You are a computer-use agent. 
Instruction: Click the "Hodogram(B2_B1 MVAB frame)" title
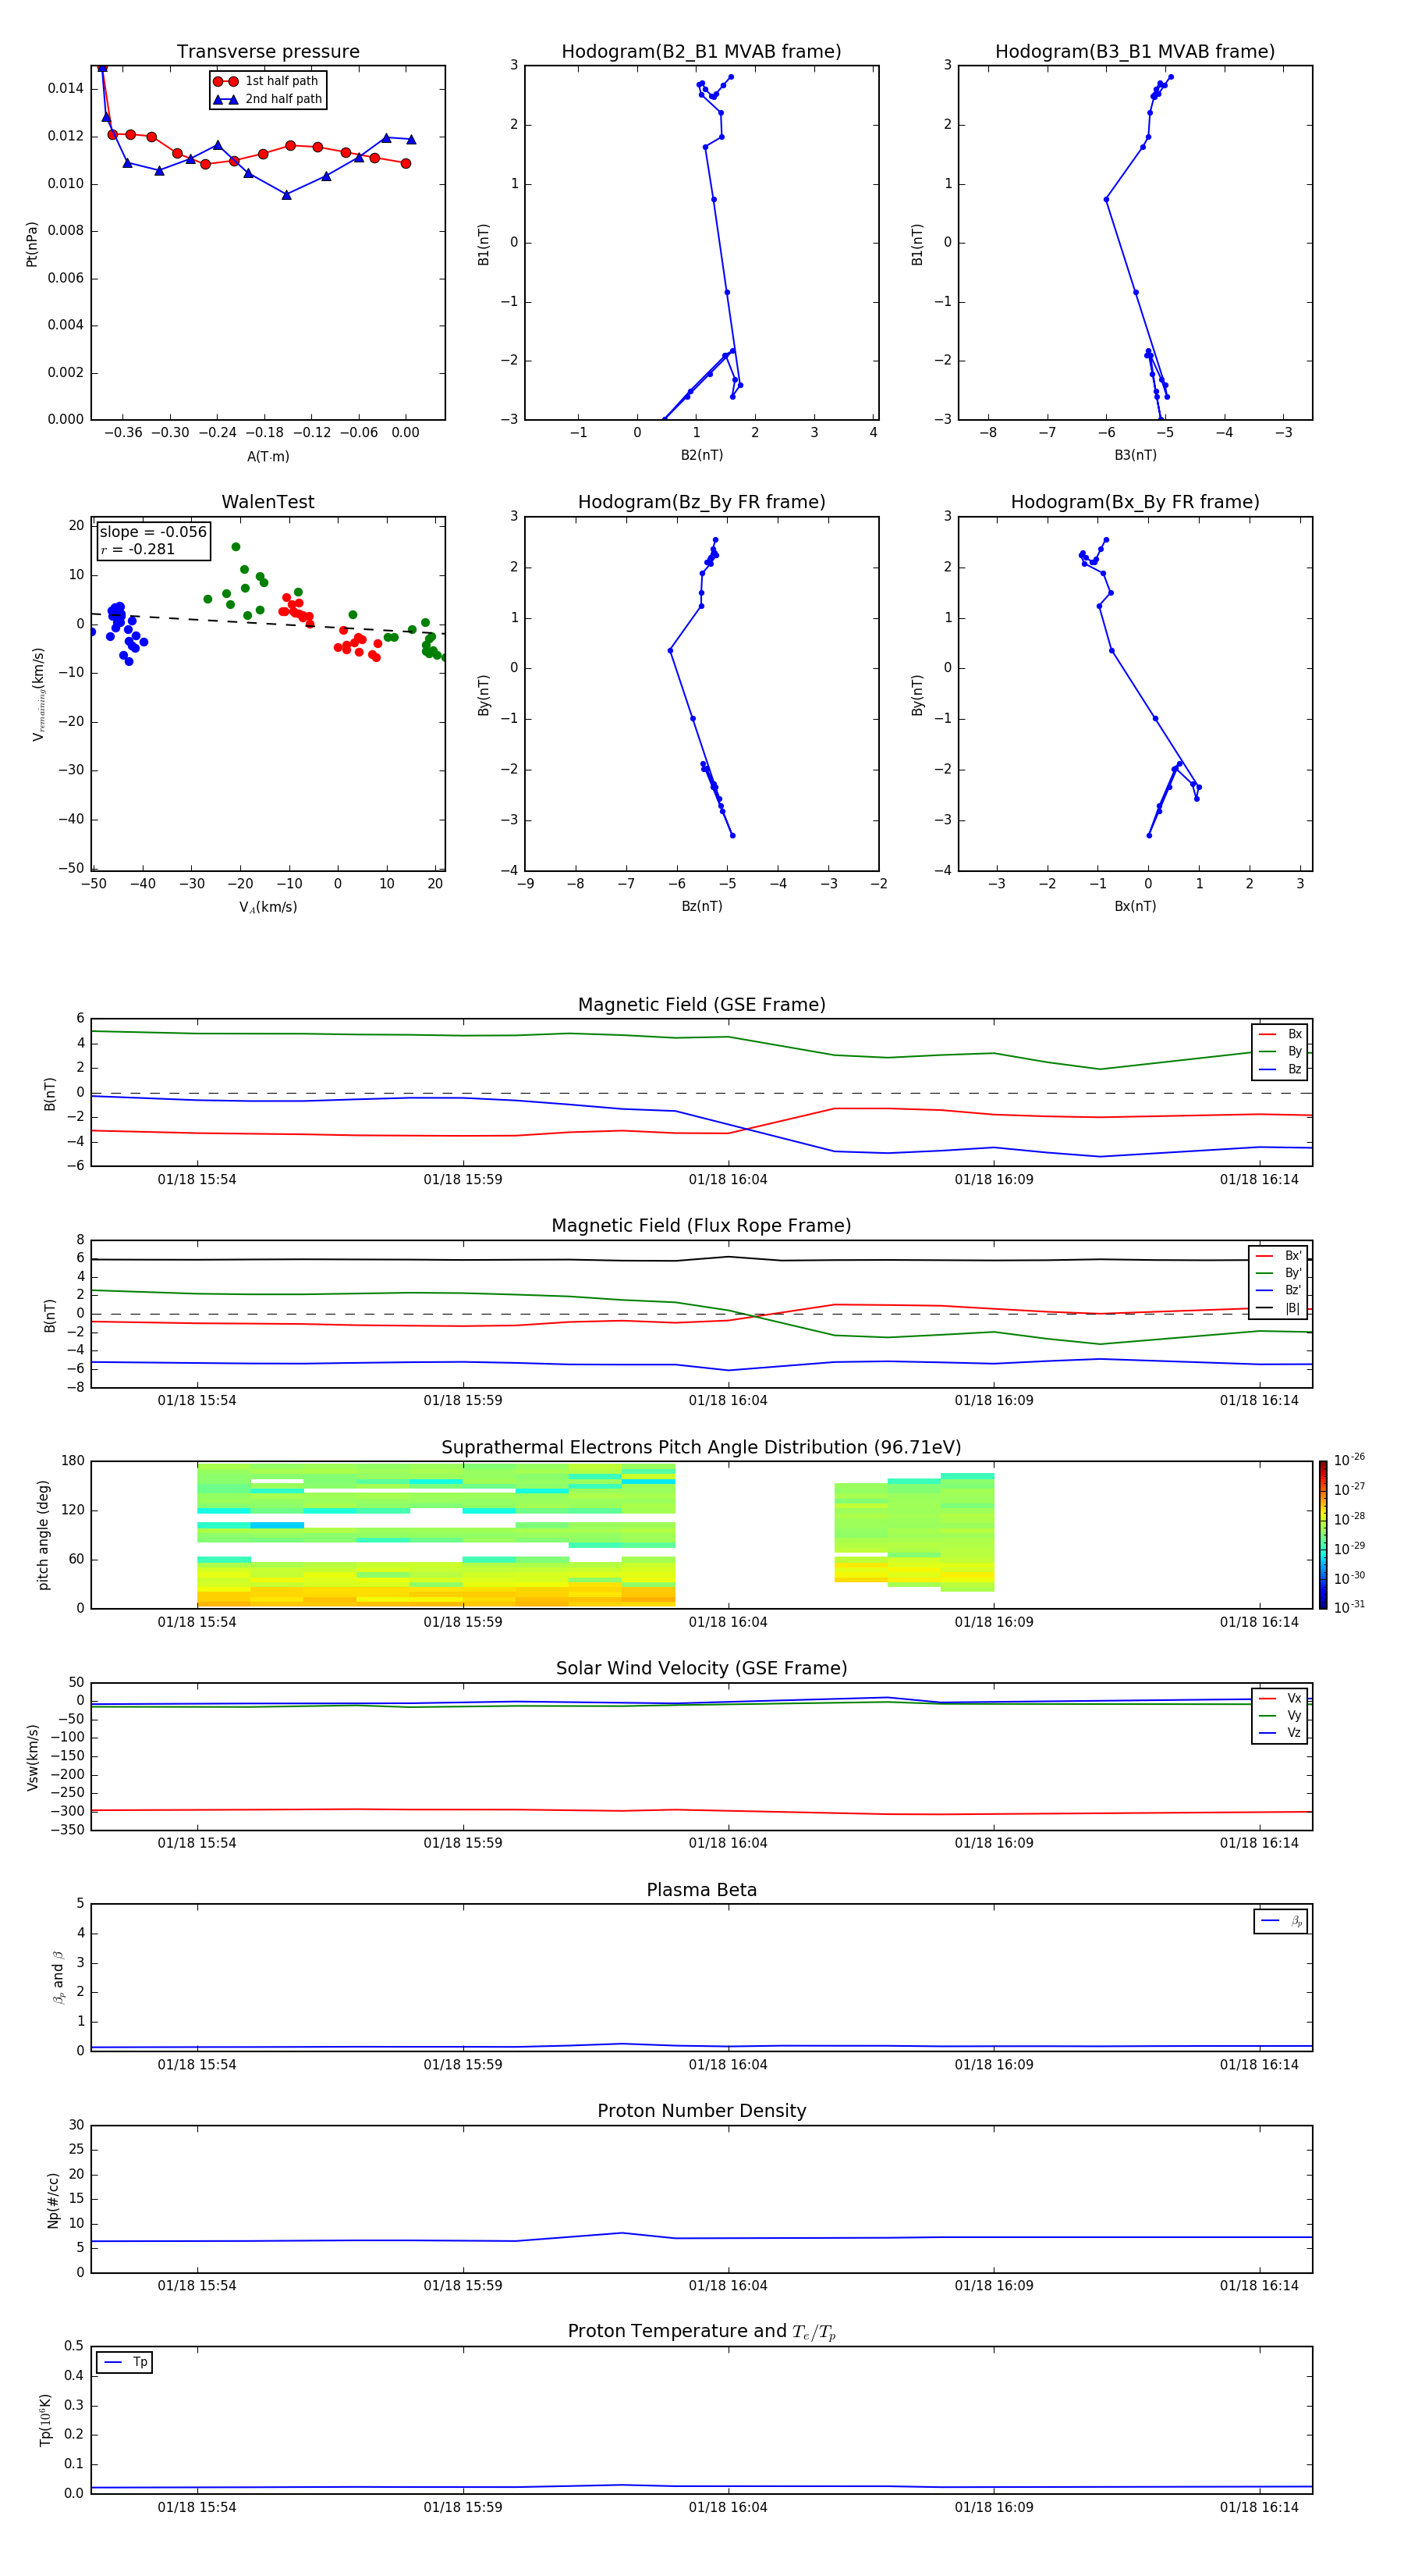pos(701,52)
